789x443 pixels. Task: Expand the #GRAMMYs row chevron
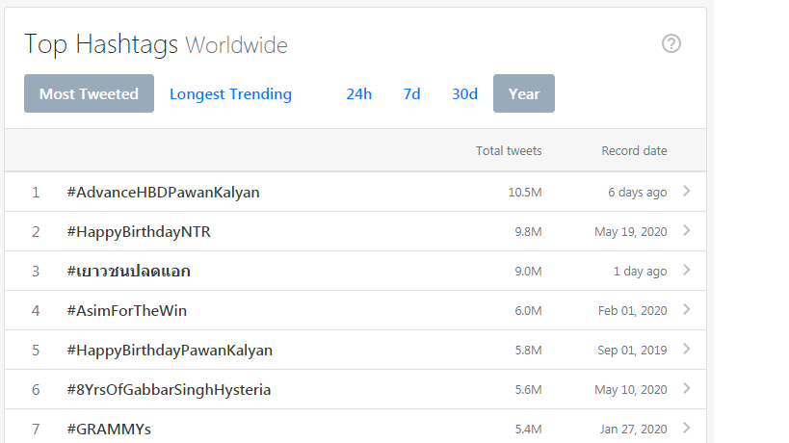click(686, 428)
